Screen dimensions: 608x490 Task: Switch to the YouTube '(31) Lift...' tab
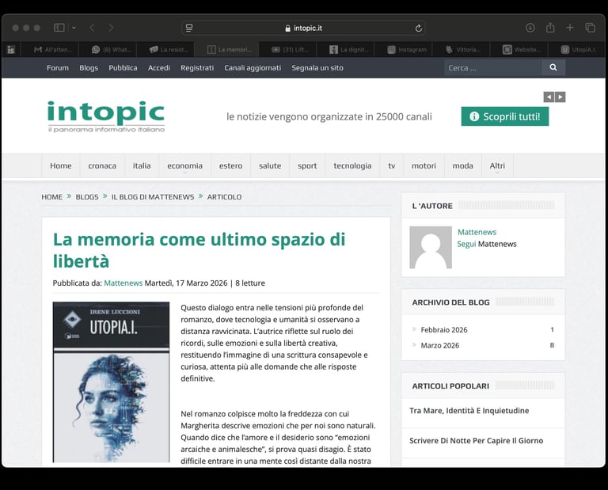click(290, 50)
